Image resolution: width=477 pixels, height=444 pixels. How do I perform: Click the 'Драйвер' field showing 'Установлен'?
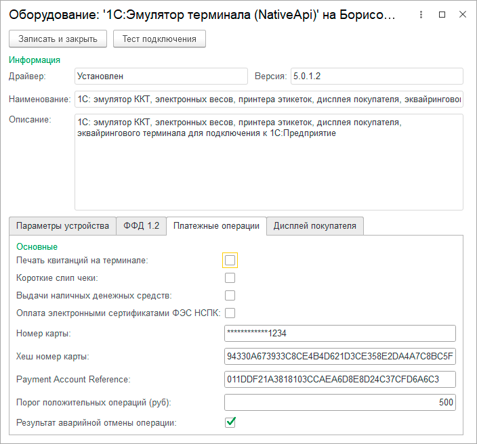coord(161,76)
